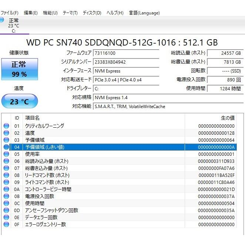This screenshot has height=245, width=245.
Task: Click the serial number field 23383X804942
Action: pyautogui.click(x=126, y=62)
